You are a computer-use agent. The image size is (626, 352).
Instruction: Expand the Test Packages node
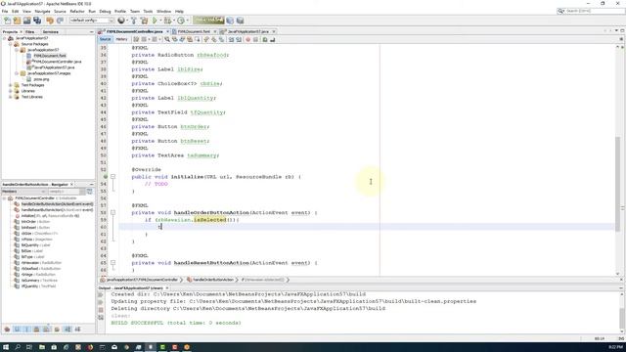[11, 85]
